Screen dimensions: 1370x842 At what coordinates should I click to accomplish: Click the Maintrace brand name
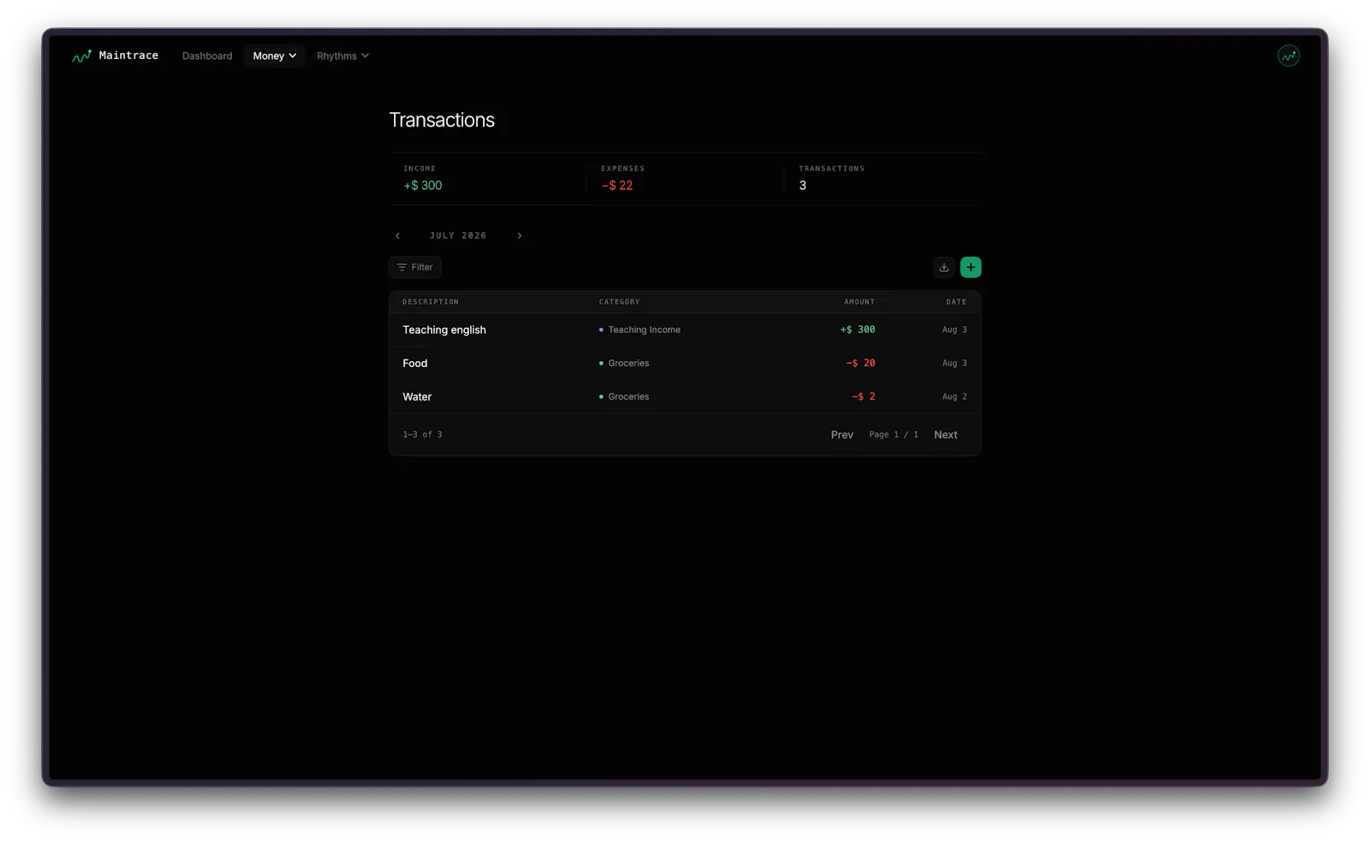click(128, 56)
